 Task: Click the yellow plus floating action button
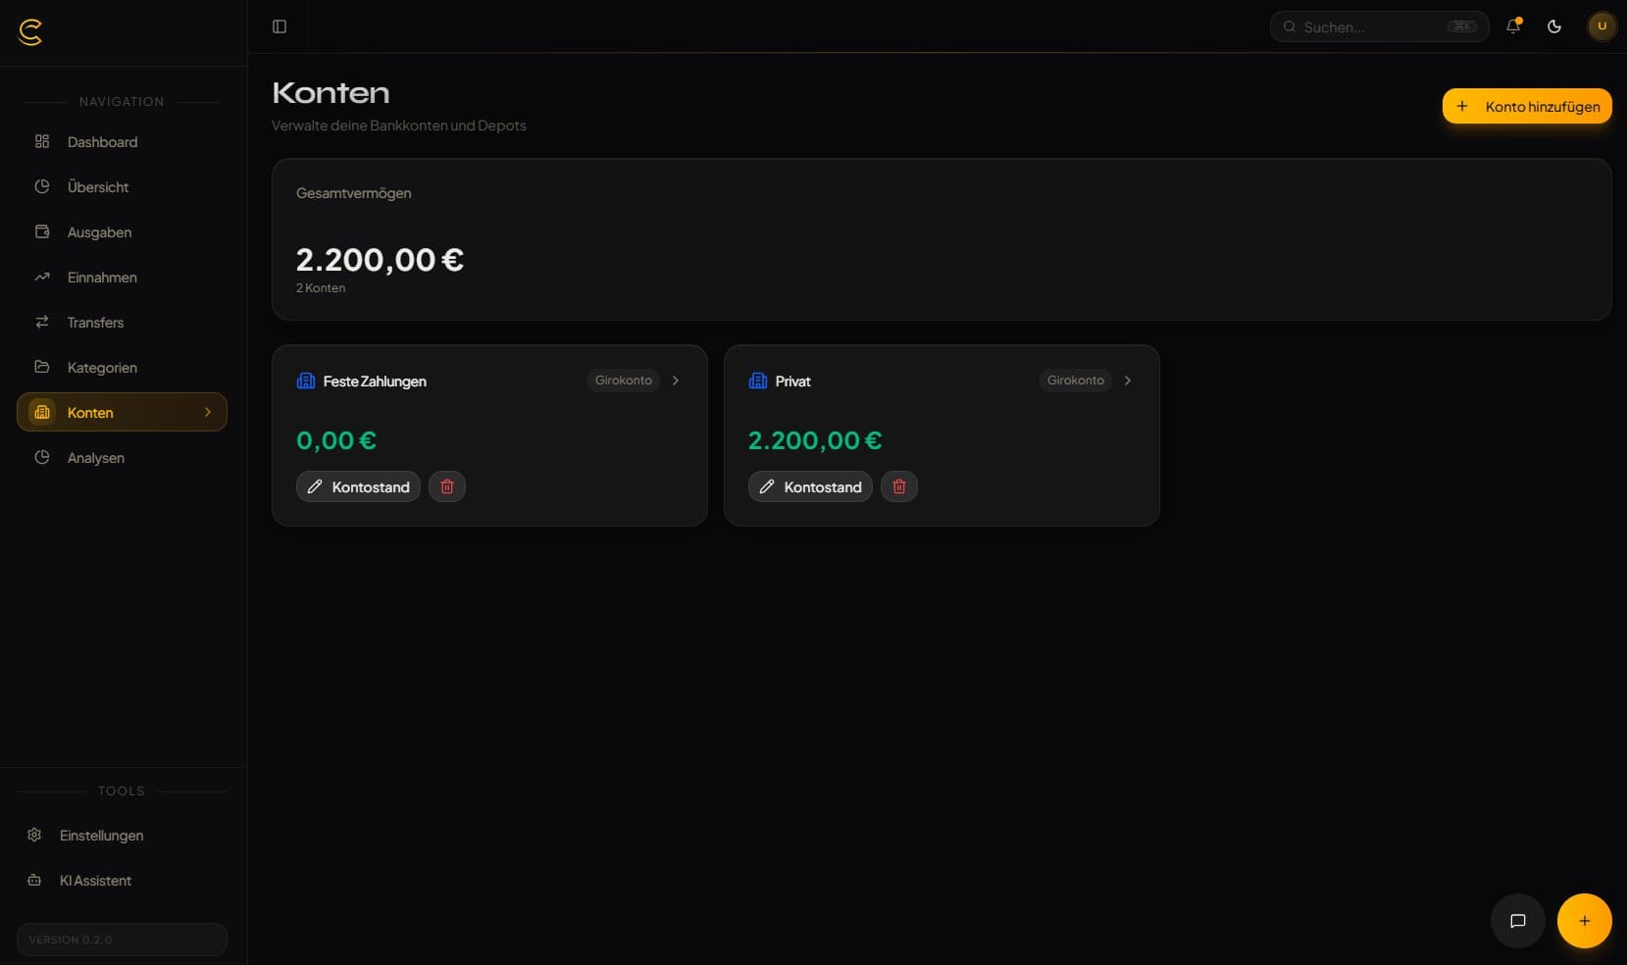pyautogui.click(x=1584, y=921)
